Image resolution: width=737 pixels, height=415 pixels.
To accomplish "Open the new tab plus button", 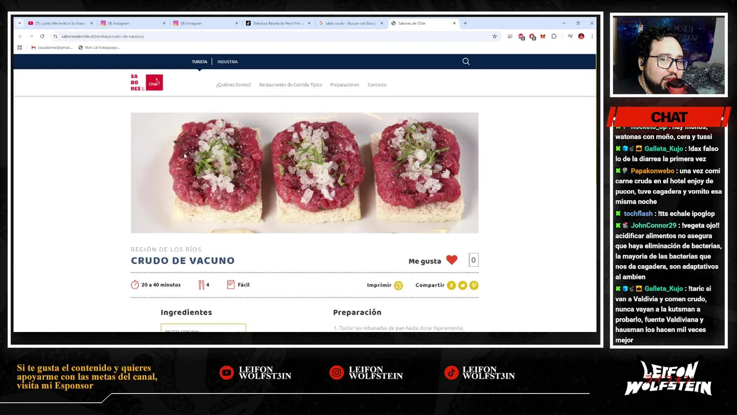I will (x=465, y=23).
